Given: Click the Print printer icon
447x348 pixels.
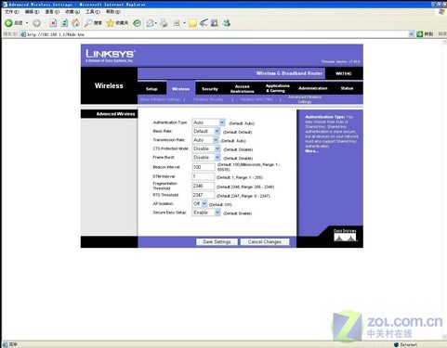Looking at the screenshot, I should pos(164,23).
